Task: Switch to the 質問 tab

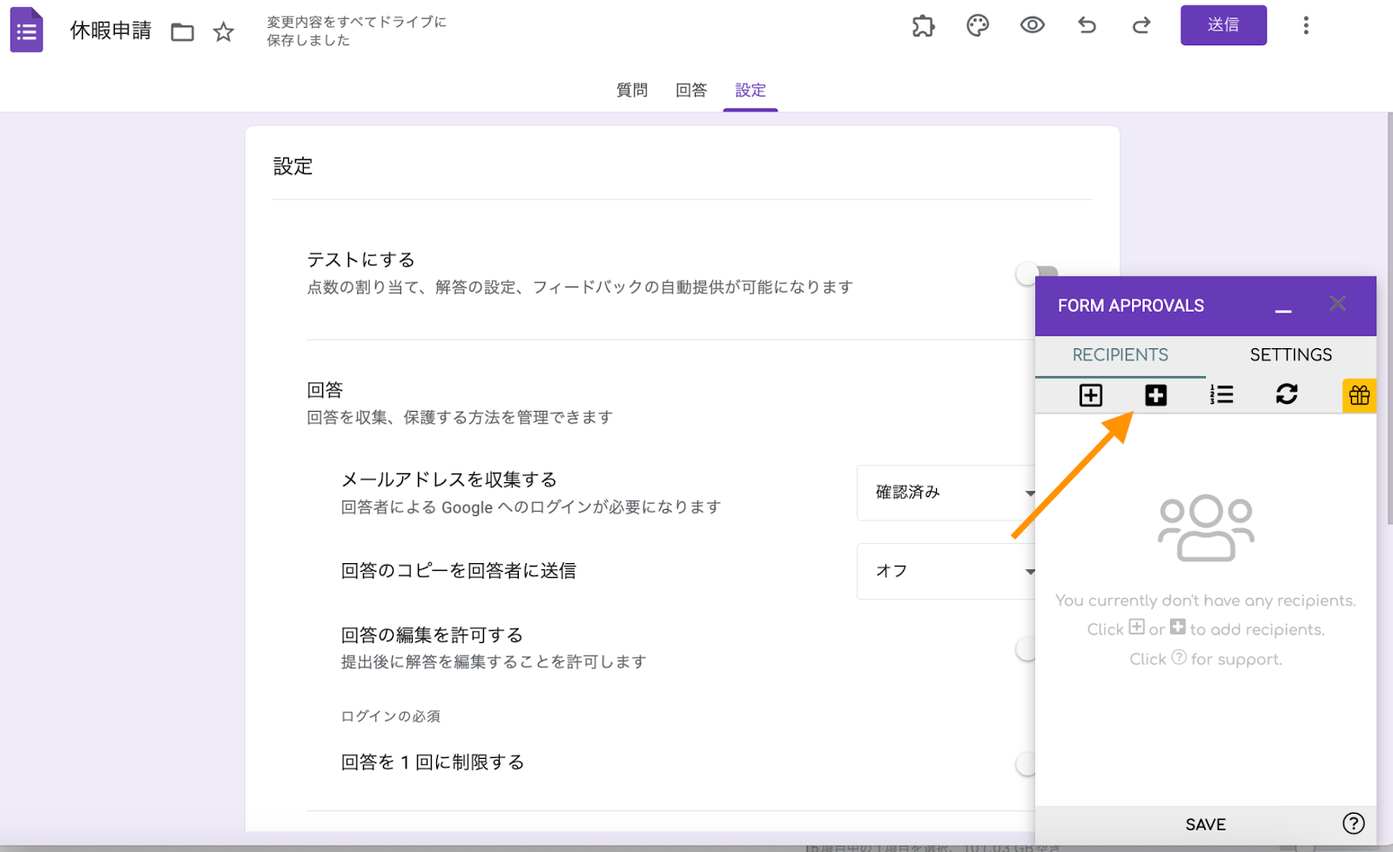Action: point(632,91)
